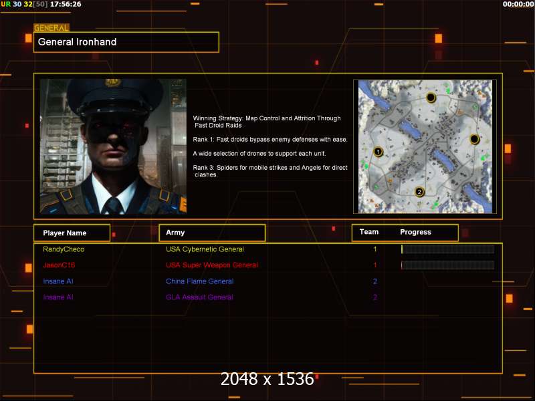Screen dimensions: 535x401
Task: Click team number for RandyCheco
Action: coord(375,249)
